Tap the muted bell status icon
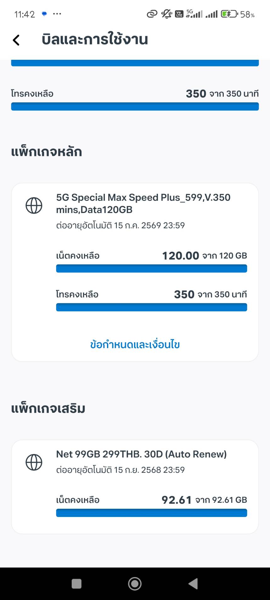Image resolution: width=270 pixels, height=600 pixels. click(166, 14)
